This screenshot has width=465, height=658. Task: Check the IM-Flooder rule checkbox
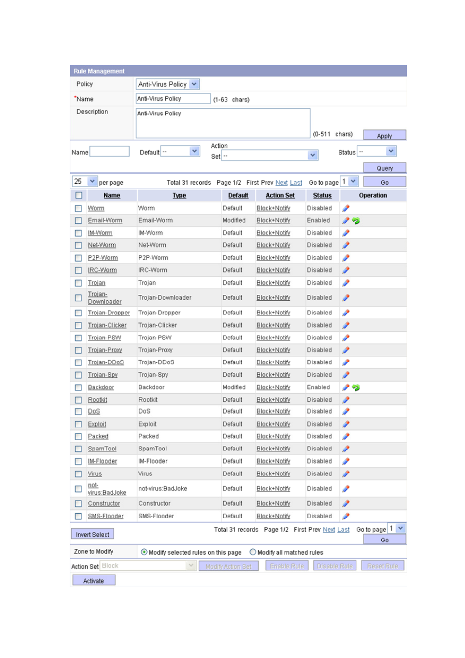[78, 461]
